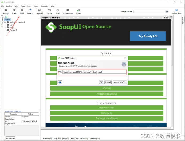The image size is (185, 141).
Task: Click the Starter Page undock icon
Action: click(165, 18)
